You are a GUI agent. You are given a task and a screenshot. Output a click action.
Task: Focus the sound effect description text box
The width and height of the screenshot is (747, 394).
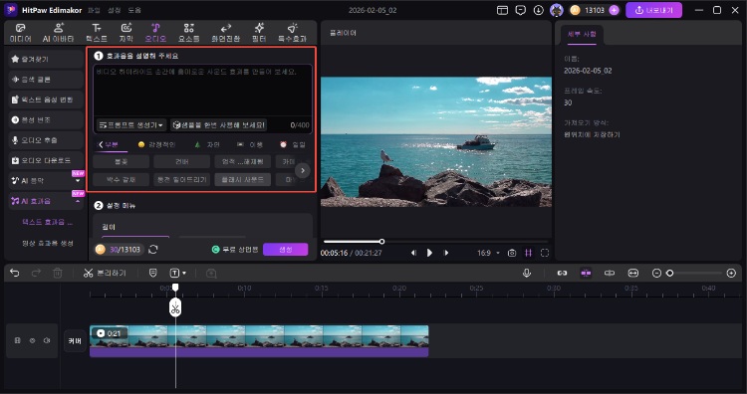click(202, 91)
